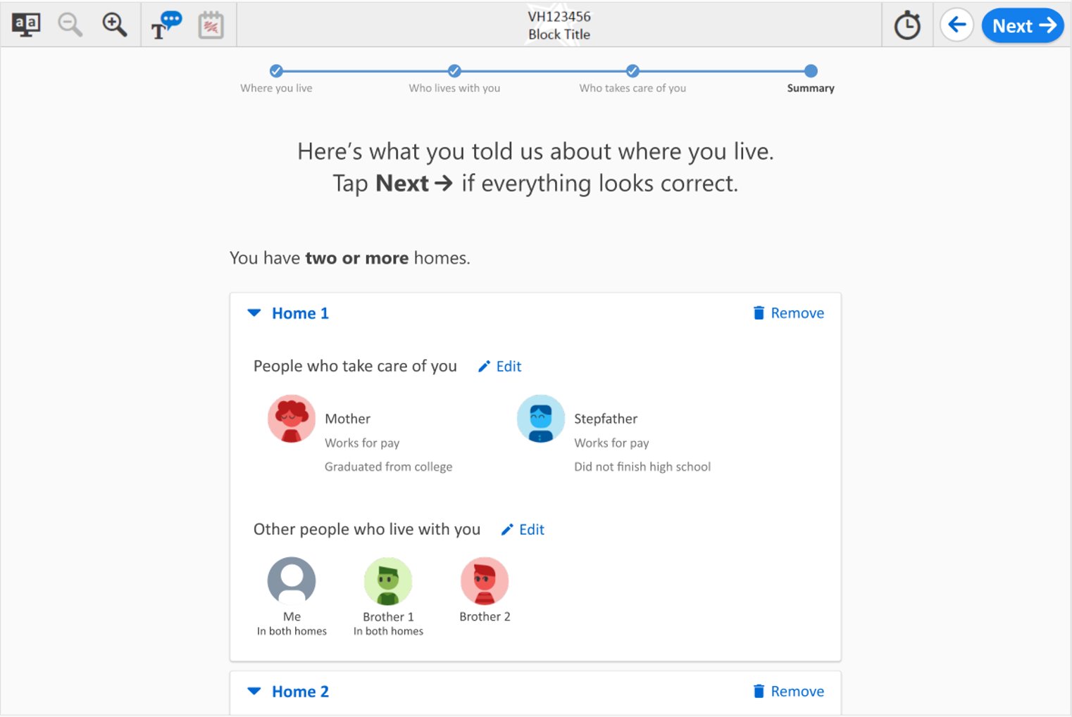Select the Summary step marker
The width and height of the screenshot is (1072, 717).
(811, 71)
